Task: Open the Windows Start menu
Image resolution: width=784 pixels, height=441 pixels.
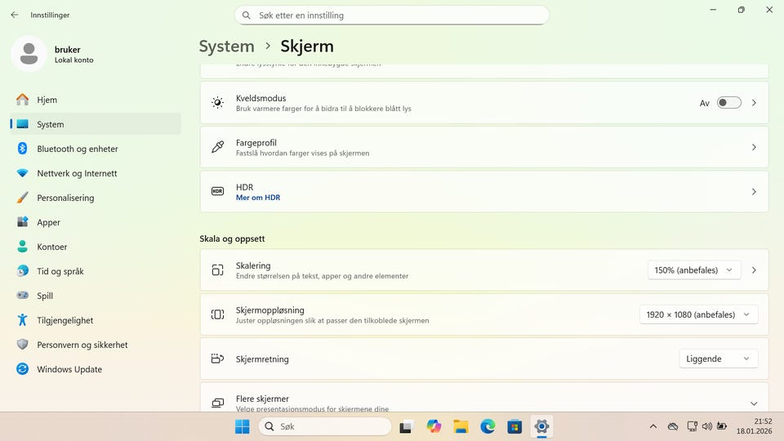Action: pos(243,426)
